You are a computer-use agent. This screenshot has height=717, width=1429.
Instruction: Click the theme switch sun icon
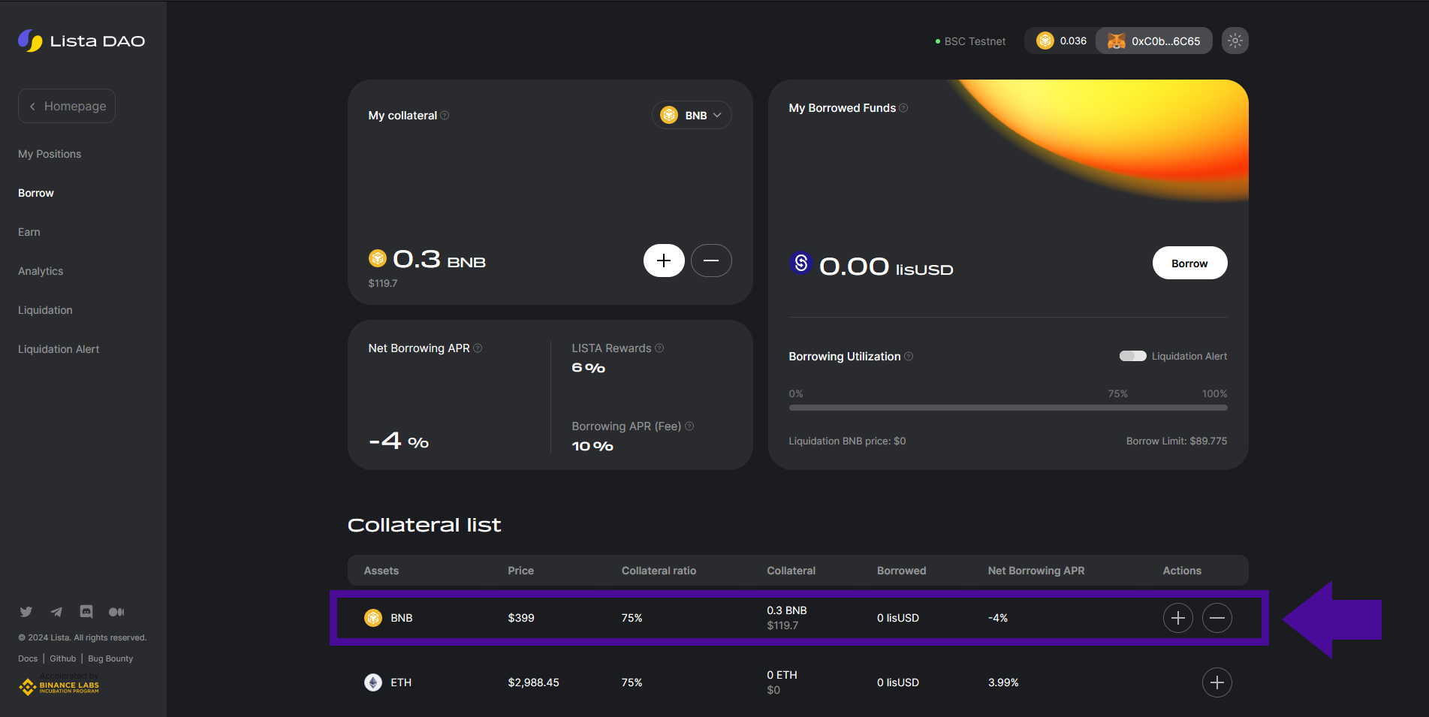(1235, 41)
